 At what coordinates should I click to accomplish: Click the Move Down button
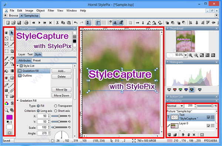(61, 95)
